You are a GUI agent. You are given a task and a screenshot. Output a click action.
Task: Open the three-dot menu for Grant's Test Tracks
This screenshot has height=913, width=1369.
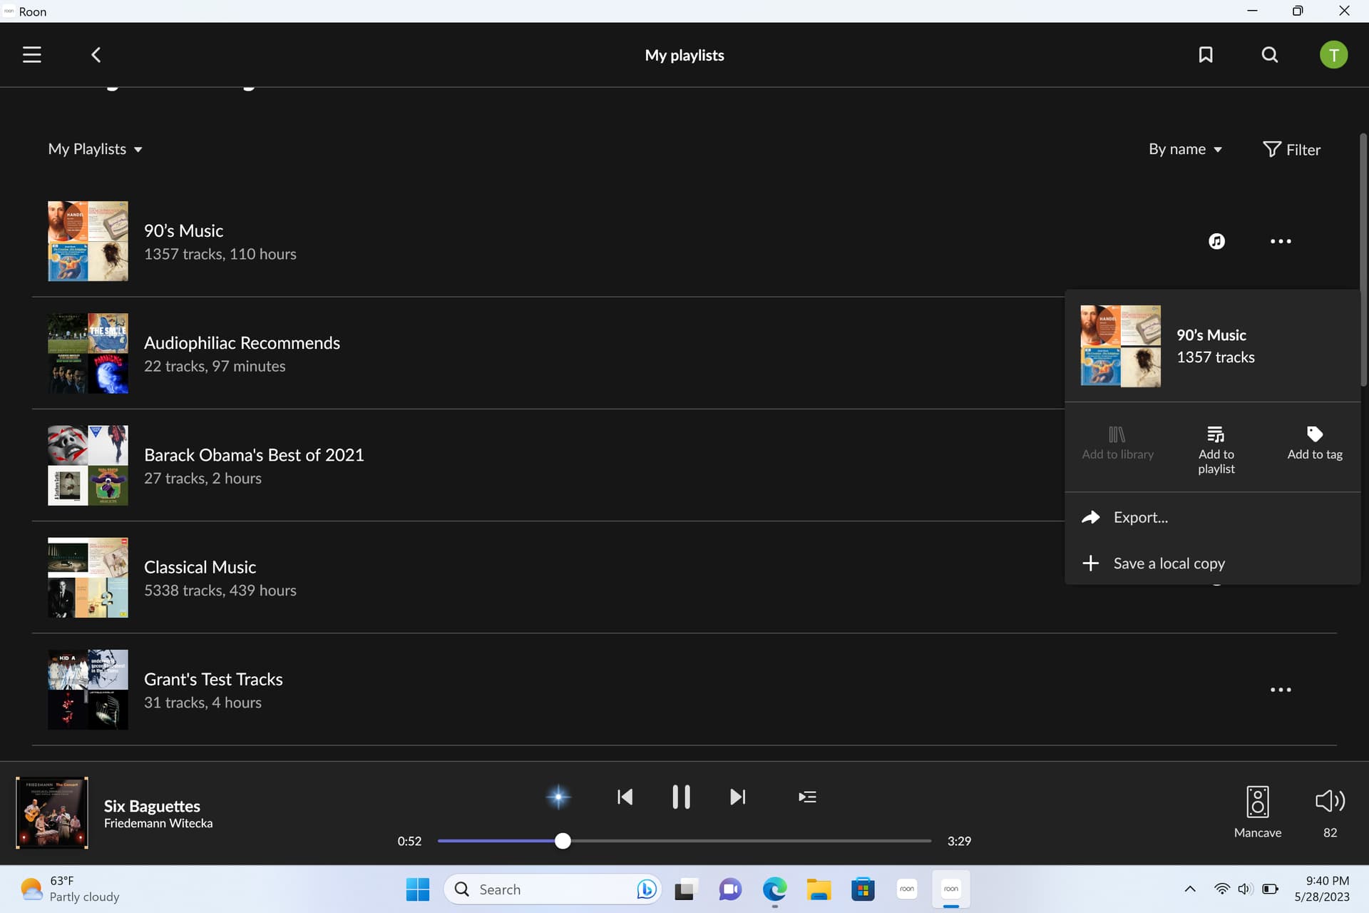pos(1281,690)
